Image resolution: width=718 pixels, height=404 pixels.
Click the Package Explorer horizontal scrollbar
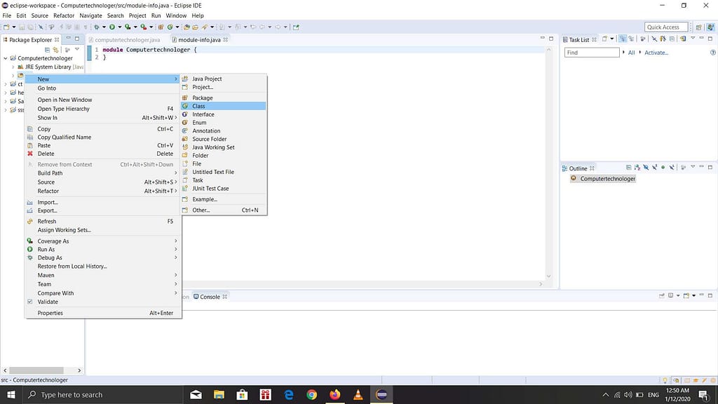tap(36, 370)
